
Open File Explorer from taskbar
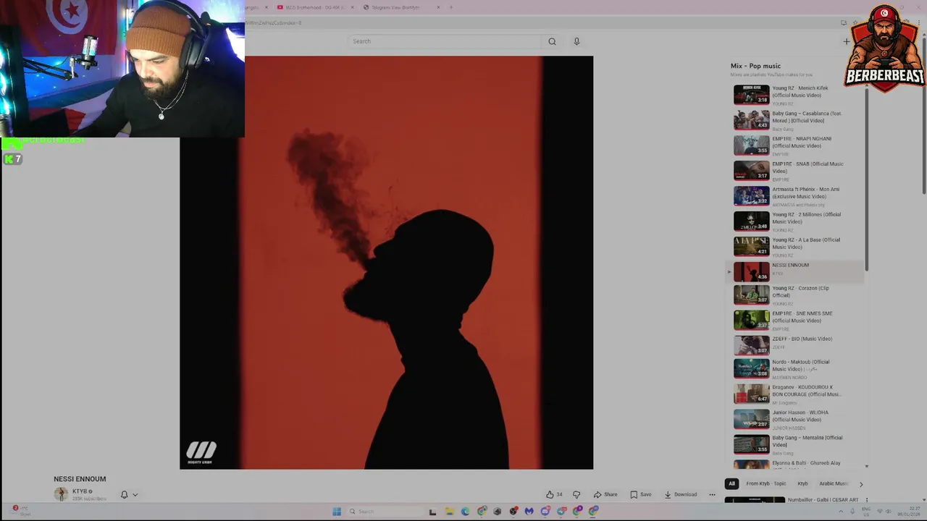[449, 512]
